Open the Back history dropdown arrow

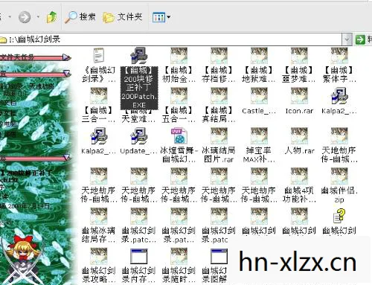pos(10,17)
